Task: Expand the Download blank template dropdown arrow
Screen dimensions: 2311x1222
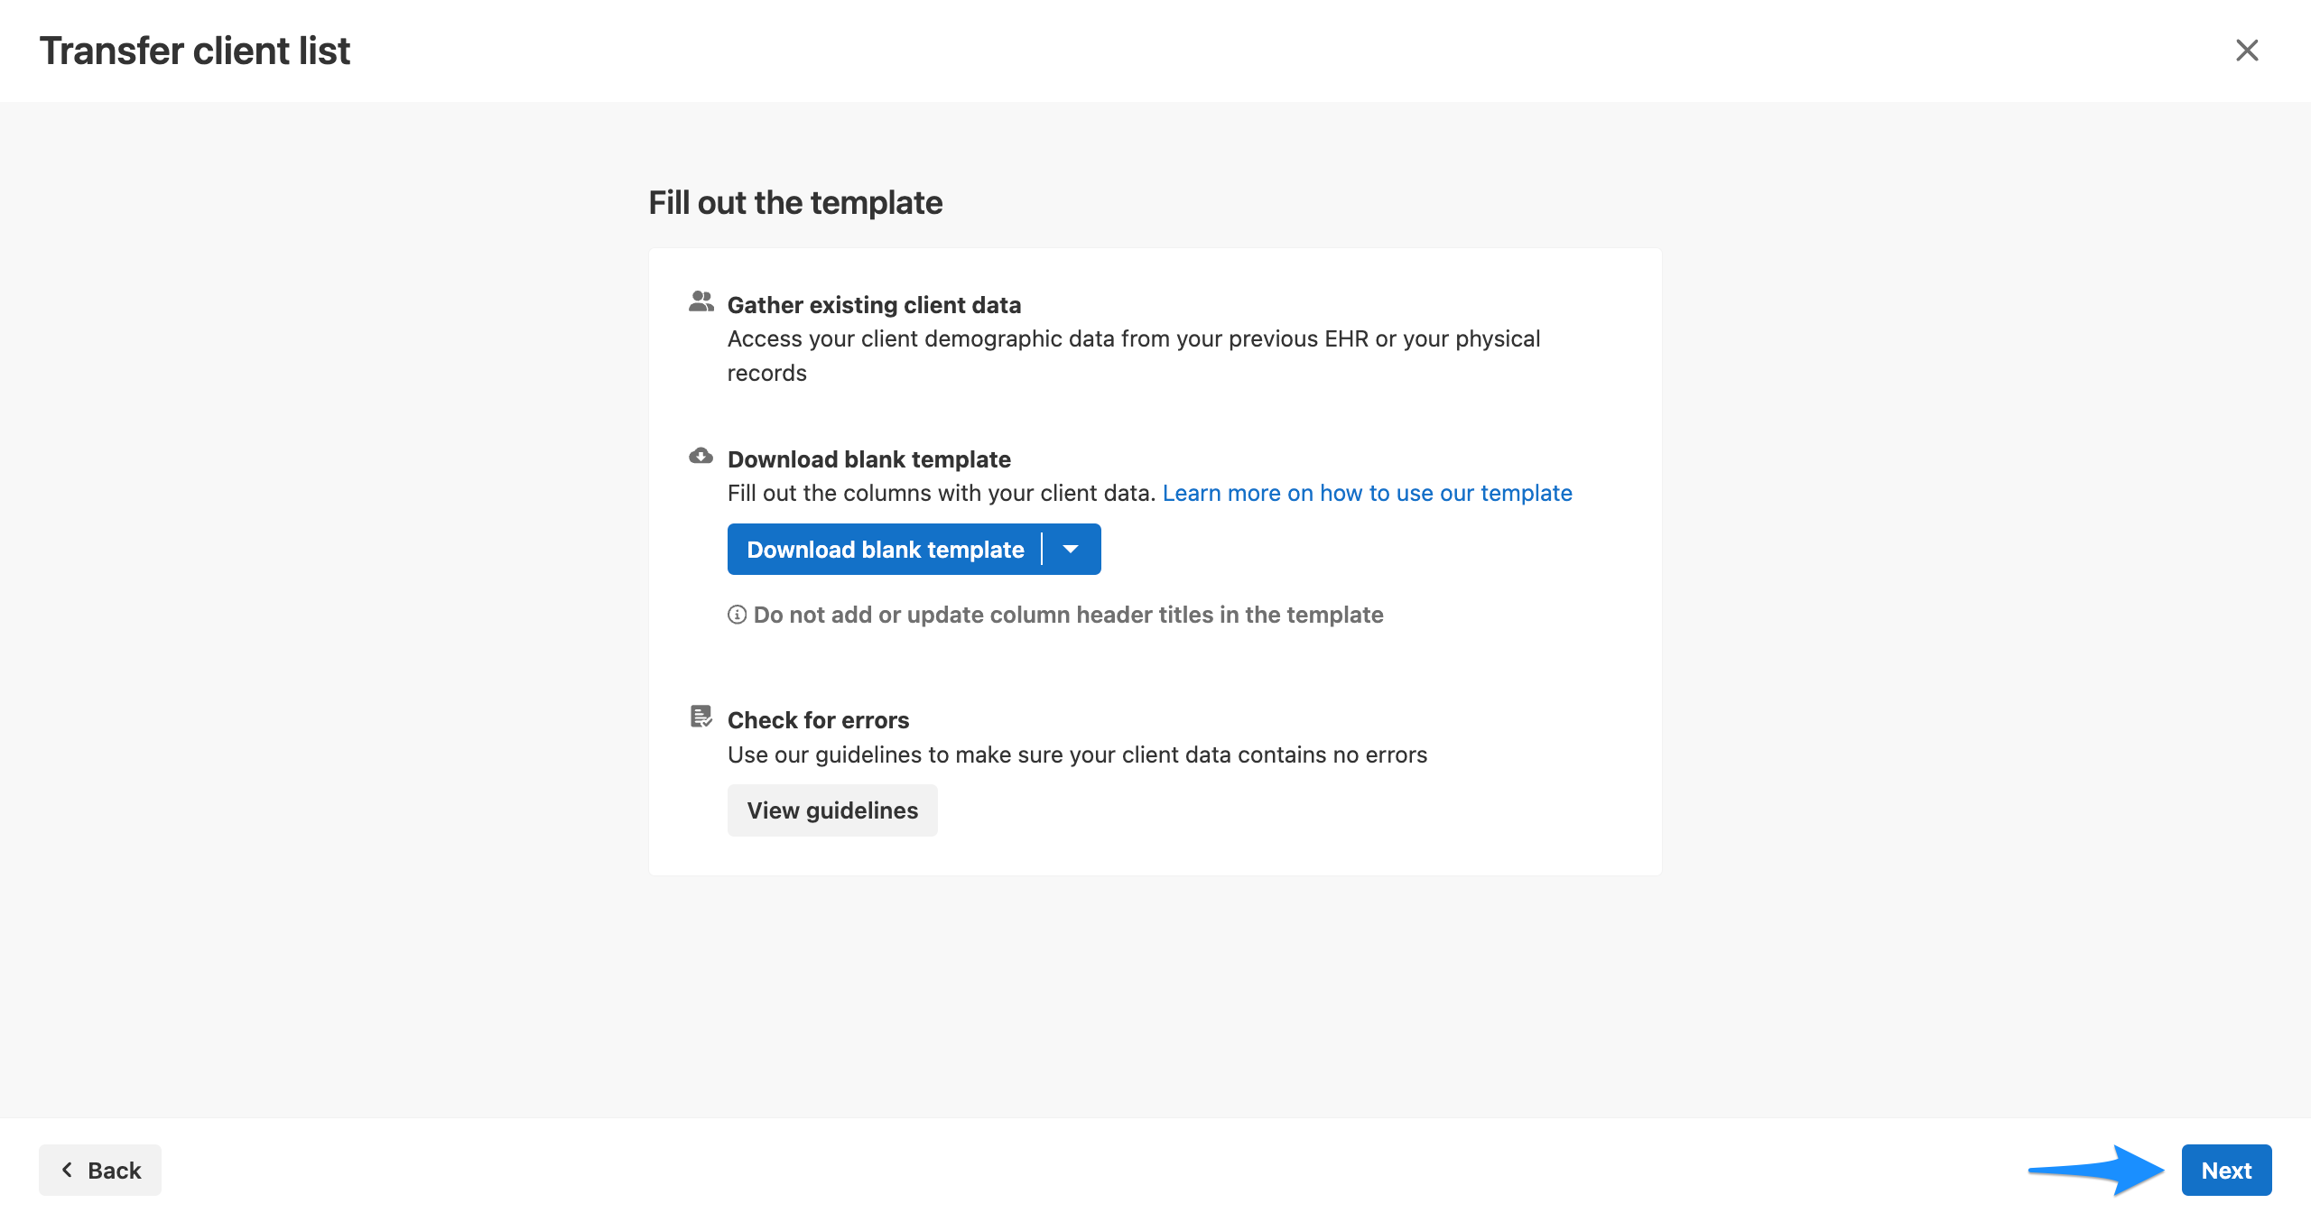Action: [x=1071, y=550]
